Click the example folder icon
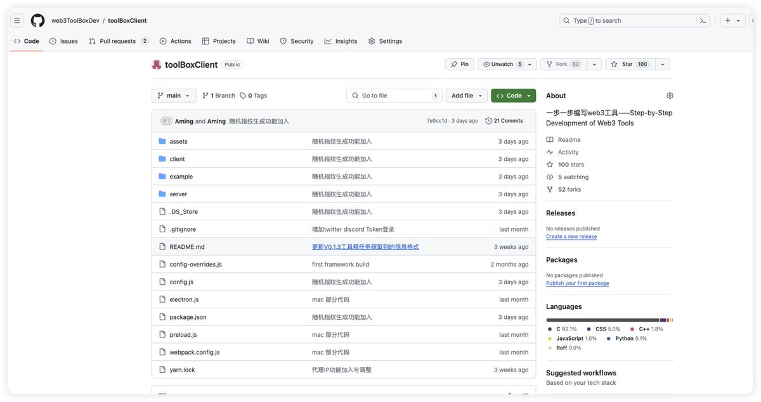The image size is (761, 402). point(162,177)
